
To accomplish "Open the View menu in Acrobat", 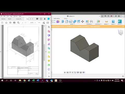I will pos(8,16).
